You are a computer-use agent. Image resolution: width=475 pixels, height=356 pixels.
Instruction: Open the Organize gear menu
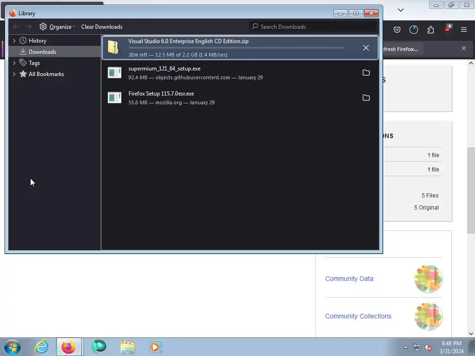pos(57,26)
